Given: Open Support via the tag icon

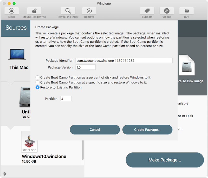Looking at the screenshot, I should coord(147,11).
